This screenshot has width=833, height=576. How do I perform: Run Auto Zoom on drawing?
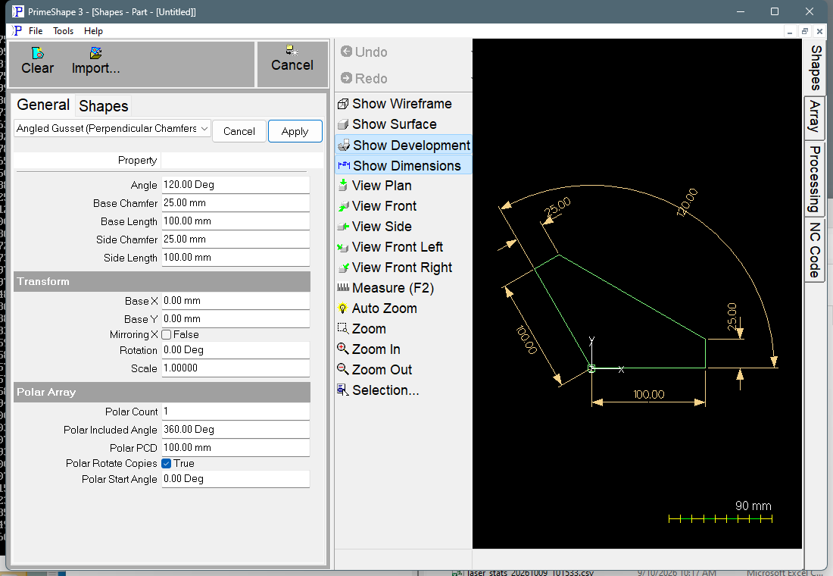(377, 308)
